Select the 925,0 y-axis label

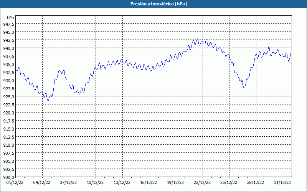(8, 97)
